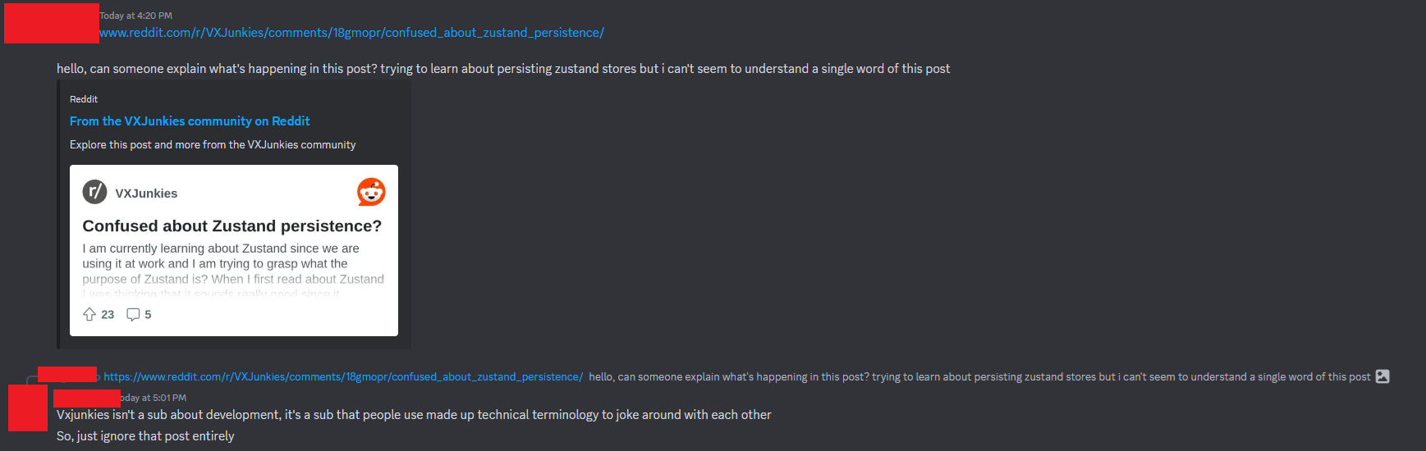Click the Reddit Snoo logo in embed
1426x451 pixels.
point(371,192)
